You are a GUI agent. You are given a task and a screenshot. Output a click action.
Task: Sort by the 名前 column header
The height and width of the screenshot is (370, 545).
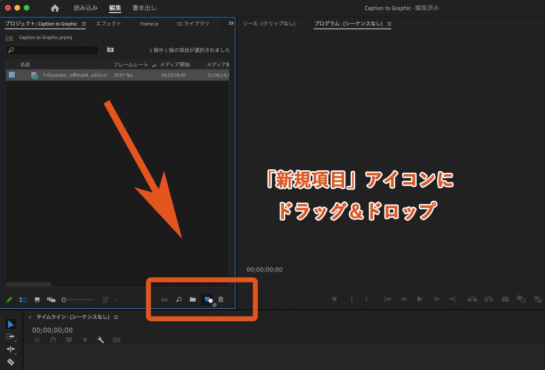25,64
